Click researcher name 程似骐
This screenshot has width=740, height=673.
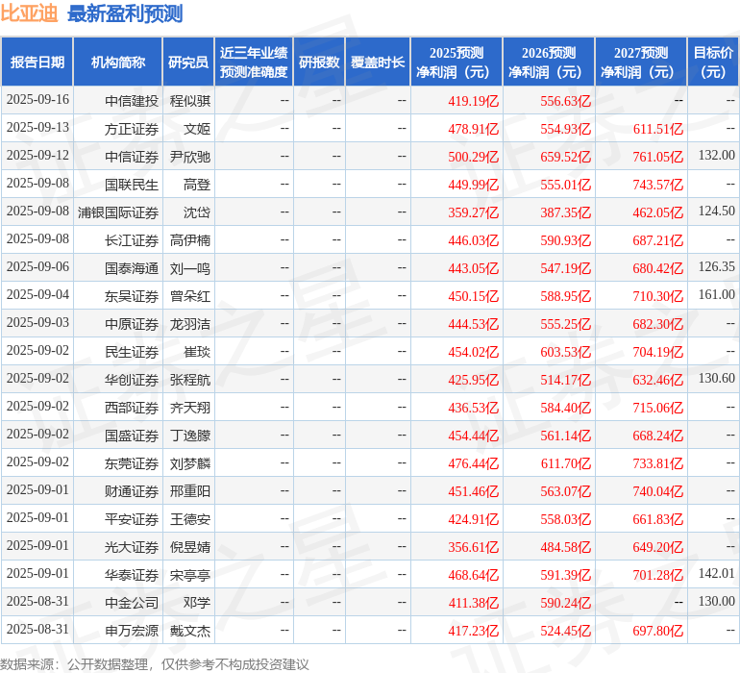pos(190,101)
